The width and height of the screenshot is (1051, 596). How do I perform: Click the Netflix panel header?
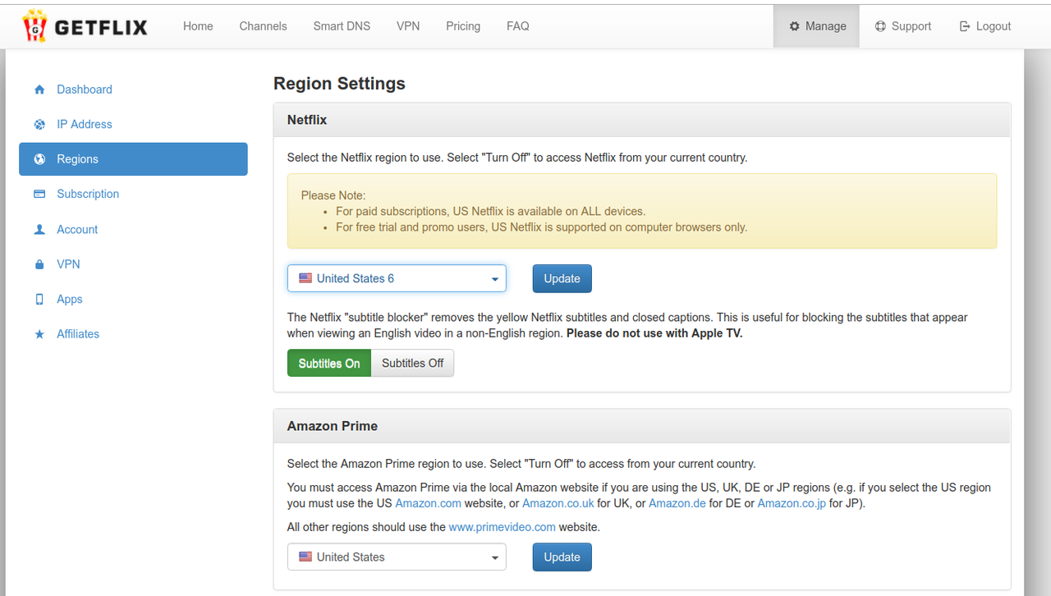click(642, 120)
